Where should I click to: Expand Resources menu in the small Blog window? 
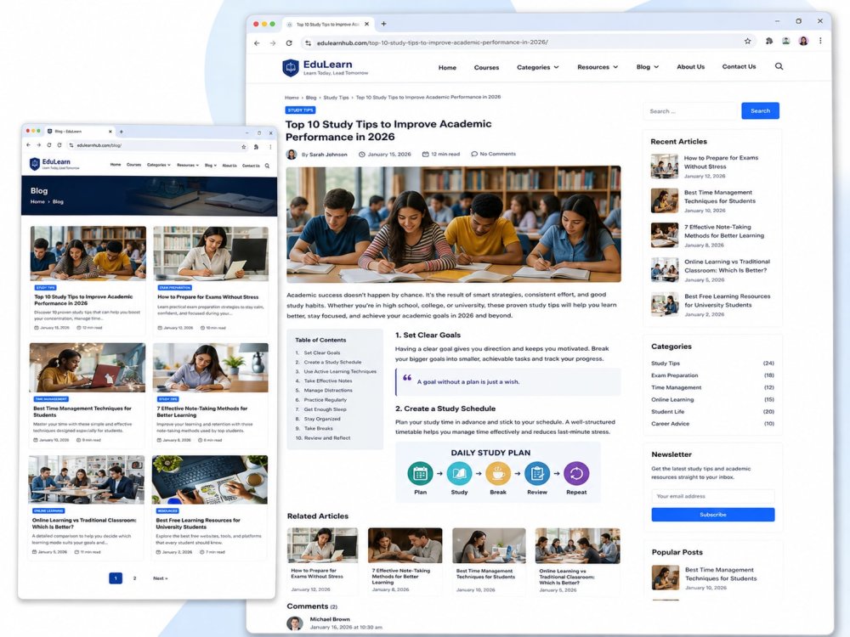[x=188, y=165]
